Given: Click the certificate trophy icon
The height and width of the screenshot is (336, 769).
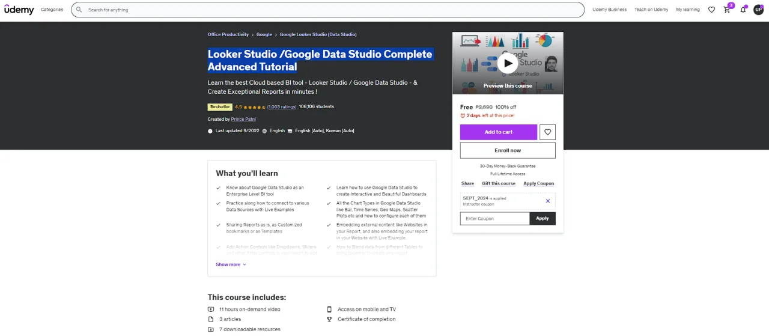Looking at the screenshot, I should pyautogui.click(x=329, y=319).
